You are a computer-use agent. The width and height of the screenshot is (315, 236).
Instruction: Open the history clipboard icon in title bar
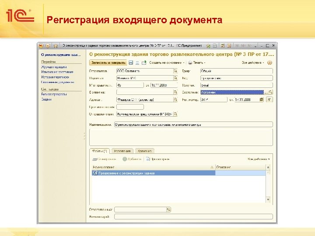tap(215, 46)
